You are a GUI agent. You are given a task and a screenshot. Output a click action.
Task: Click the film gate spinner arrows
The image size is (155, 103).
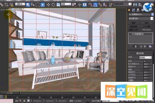pos(151,64)
